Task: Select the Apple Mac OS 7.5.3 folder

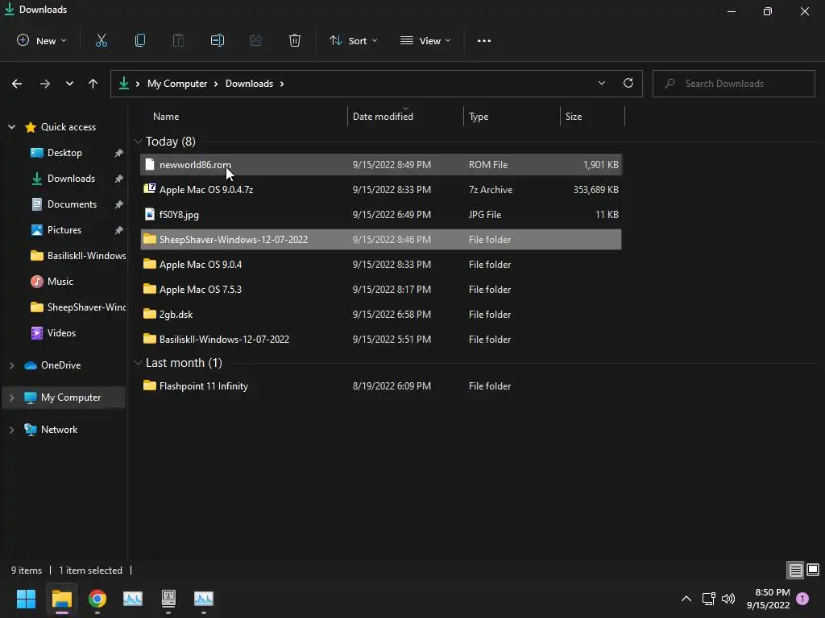Action: (381, 289)
